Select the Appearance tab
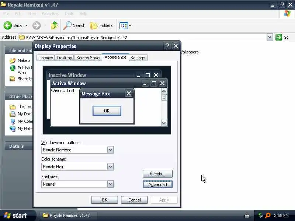 (x=115, y=57)
